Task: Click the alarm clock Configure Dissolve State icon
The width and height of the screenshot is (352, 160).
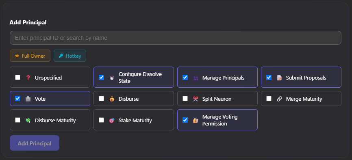Action: pos(112,78)
